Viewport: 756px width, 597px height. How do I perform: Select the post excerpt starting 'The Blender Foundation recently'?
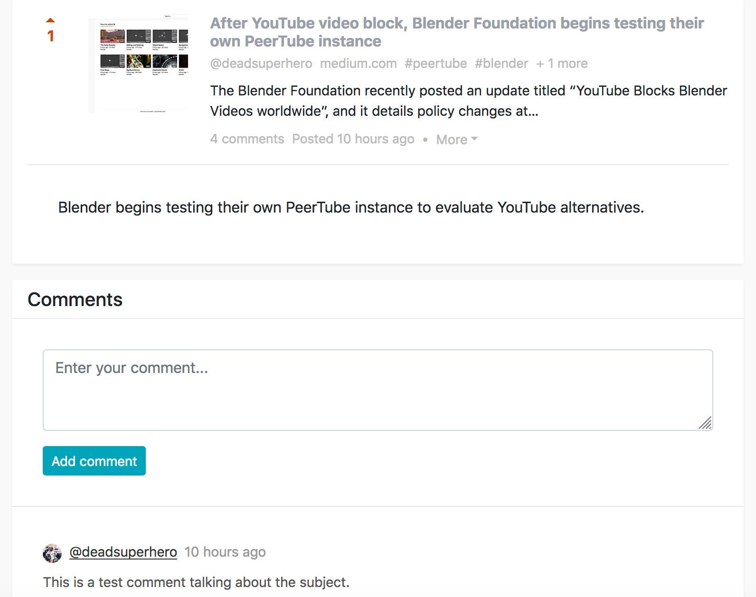pos(469,101)
